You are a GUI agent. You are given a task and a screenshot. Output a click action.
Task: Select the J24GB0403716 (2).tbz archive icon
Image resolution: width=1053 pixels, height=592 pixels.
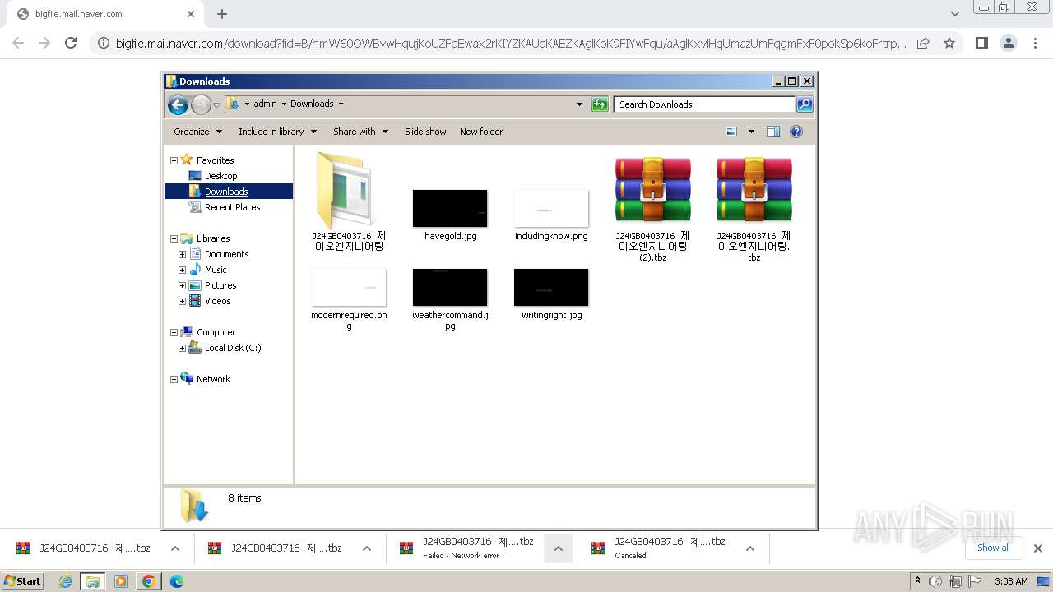click(x=653, y=190)
